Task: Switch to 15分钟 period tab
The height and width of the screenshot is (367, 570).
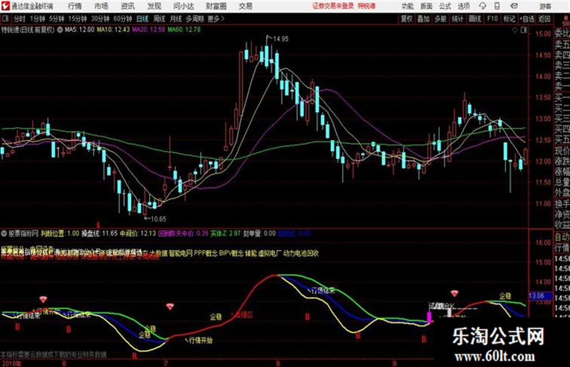Action: pyautogui.click(x=77, y=19)
